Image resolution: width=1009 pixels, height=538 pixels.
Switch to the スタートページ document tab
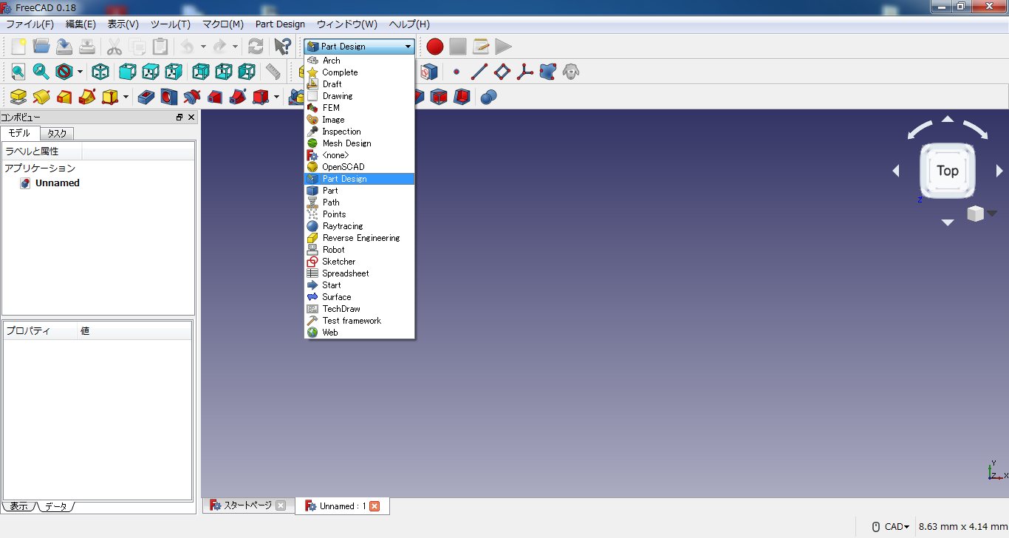[x=247, y=505]
